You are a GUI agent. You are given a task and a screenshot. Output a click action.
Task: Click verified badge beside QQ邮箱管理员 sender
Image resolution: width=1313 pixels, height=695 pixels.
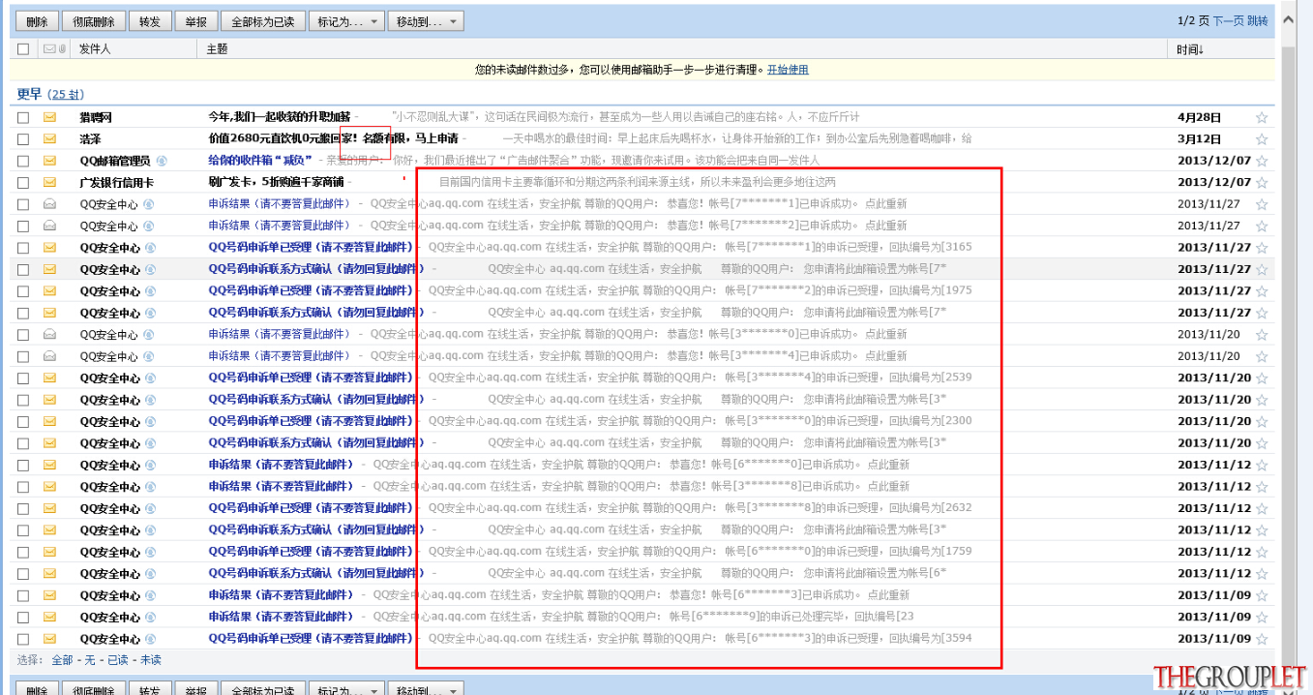click(x=162, y=161)
